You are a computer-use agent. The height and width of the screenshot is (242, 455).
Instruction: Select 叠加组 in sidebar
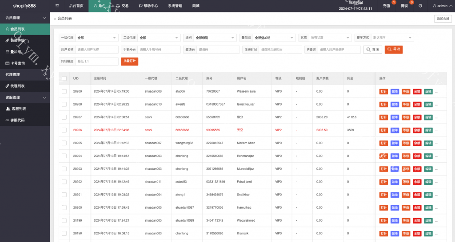tap(25, 52)
